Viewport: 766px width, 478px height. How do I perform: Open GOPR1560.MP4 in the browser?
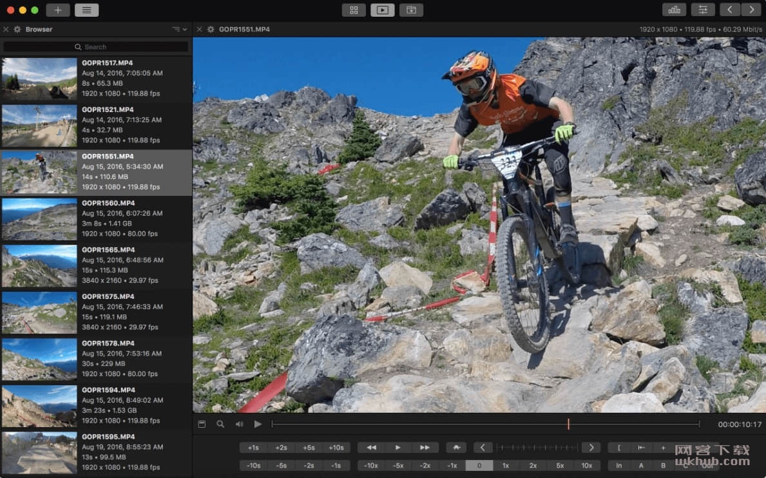[96, 219]
